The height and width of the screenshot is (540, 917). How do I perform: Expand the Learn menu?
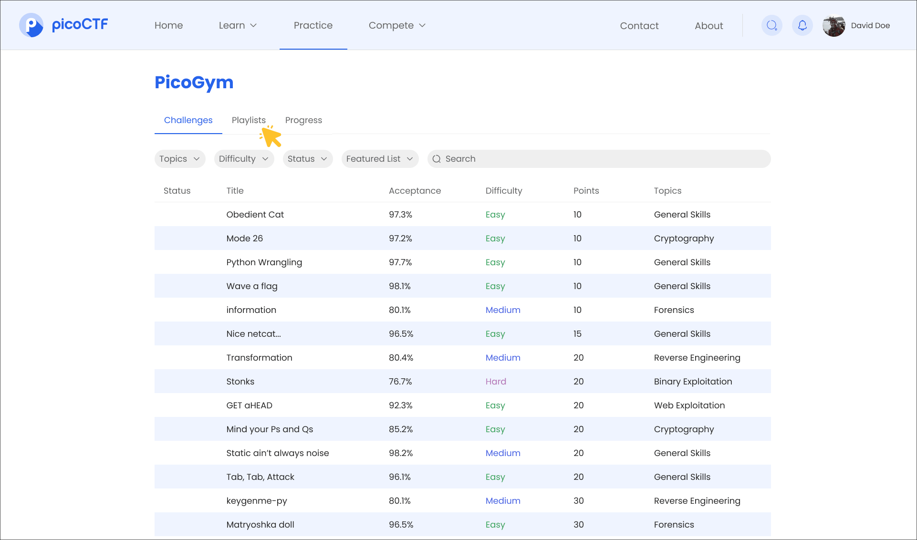coord(238,25)
